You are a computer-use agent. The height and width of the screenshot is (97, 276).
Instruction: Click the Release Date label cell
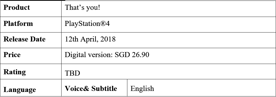pos(31,40)
